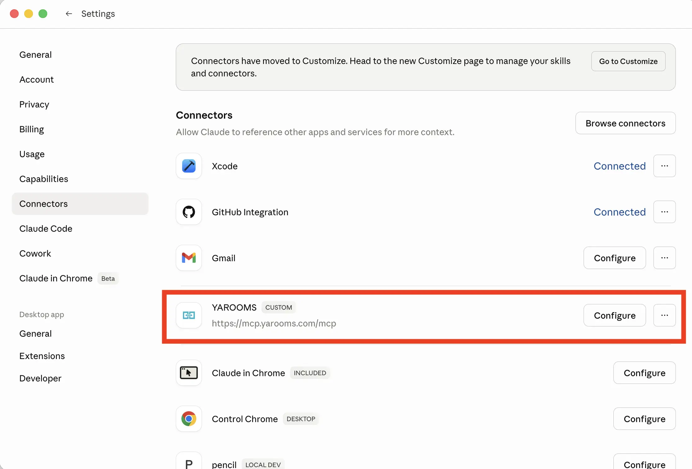Click the Claude in Chrome cursor icon
This screenshot has height=469, width=692.
(189, 373)
